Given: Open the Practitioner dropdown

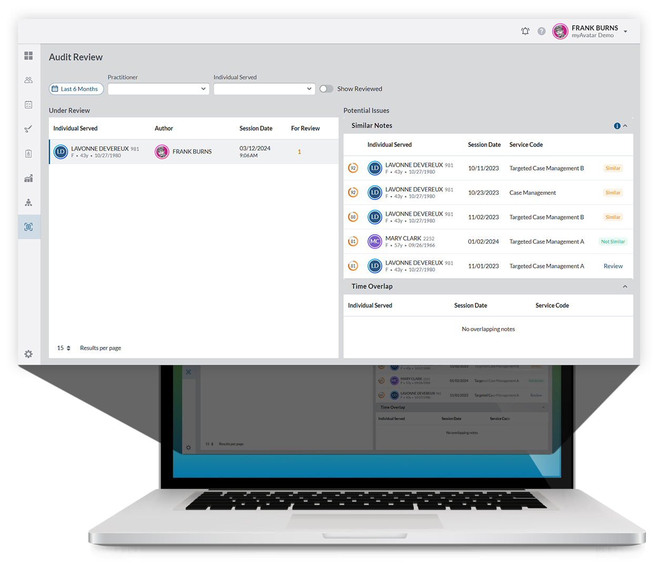Looking at the screenshot, I should (x=158, y=89).
